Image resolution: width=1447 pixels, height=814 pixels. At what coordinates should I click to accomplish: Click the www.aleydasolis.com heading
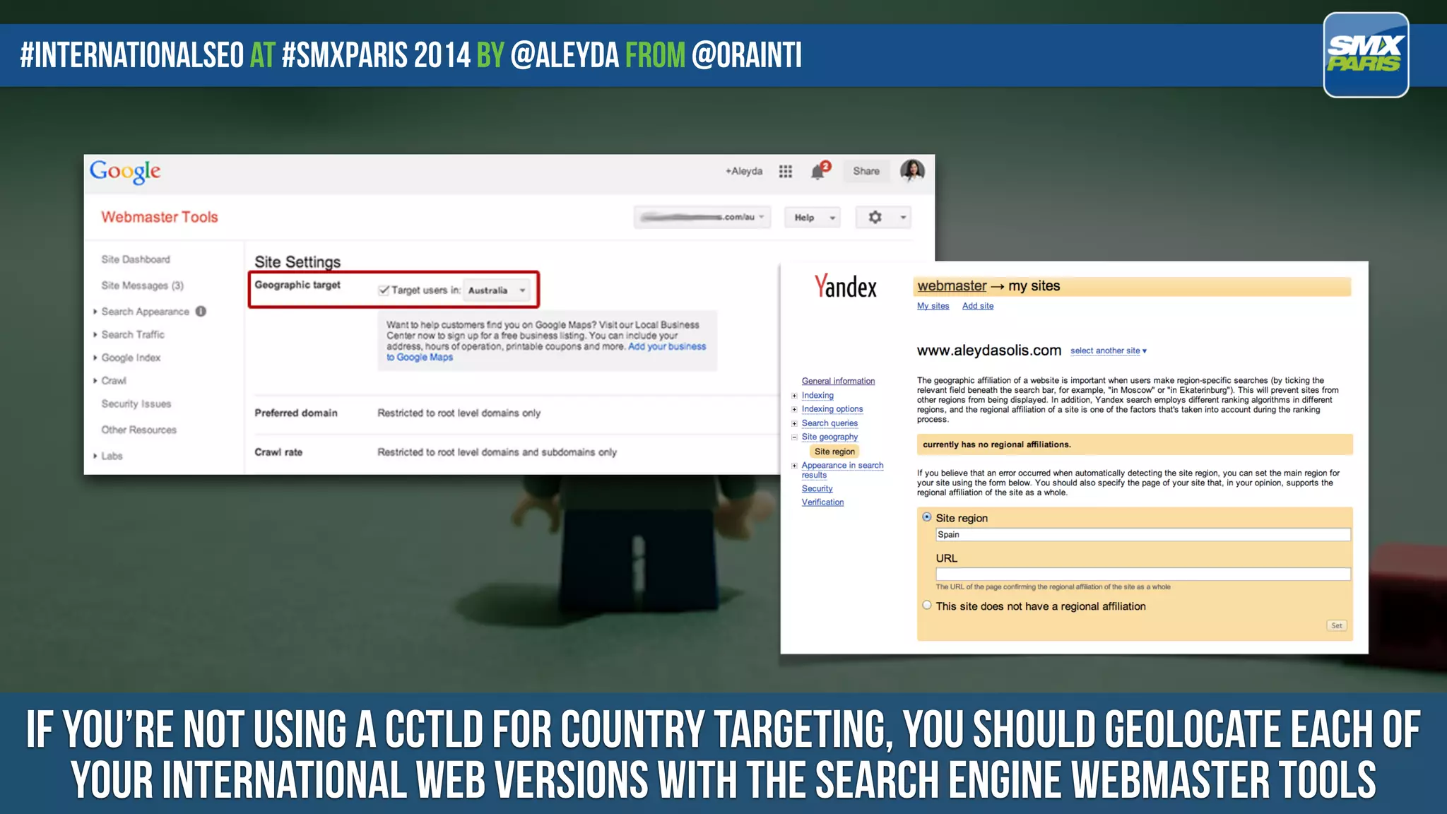988,350
